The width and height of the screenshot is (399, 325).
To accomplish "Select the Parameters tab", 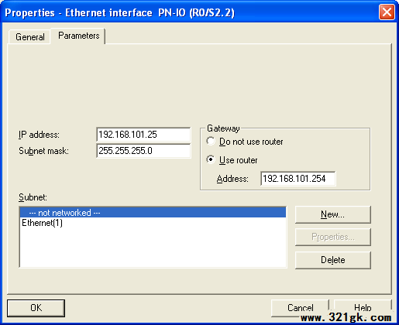I will pos(78,36).
